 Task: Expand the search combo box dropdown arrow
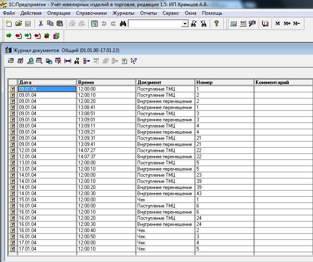click(x=185, y=24)
